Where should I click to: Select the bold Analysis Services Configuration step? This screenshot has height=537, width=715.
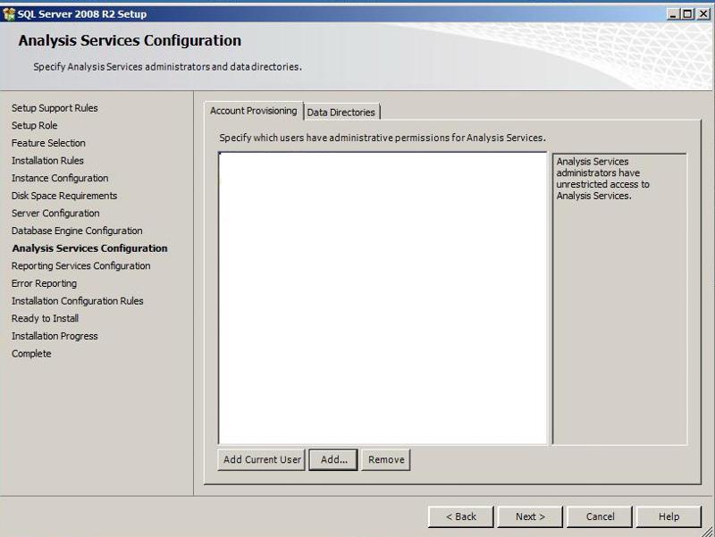[90, 248]
